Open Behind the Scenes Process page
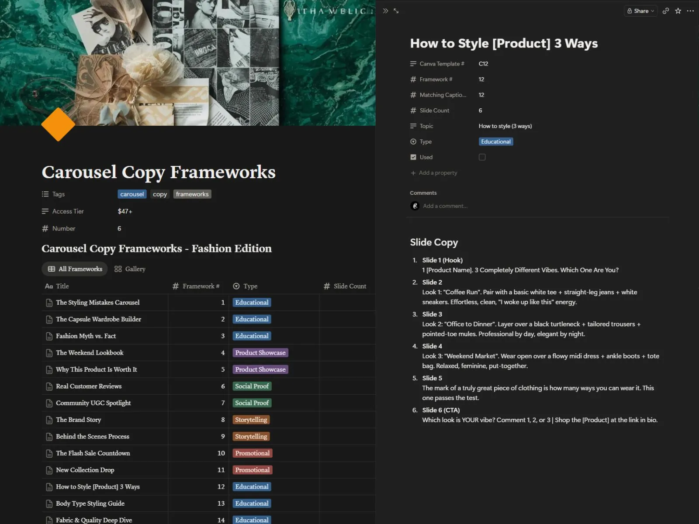Viewport: 699px width, 524px height. point(92,437)
